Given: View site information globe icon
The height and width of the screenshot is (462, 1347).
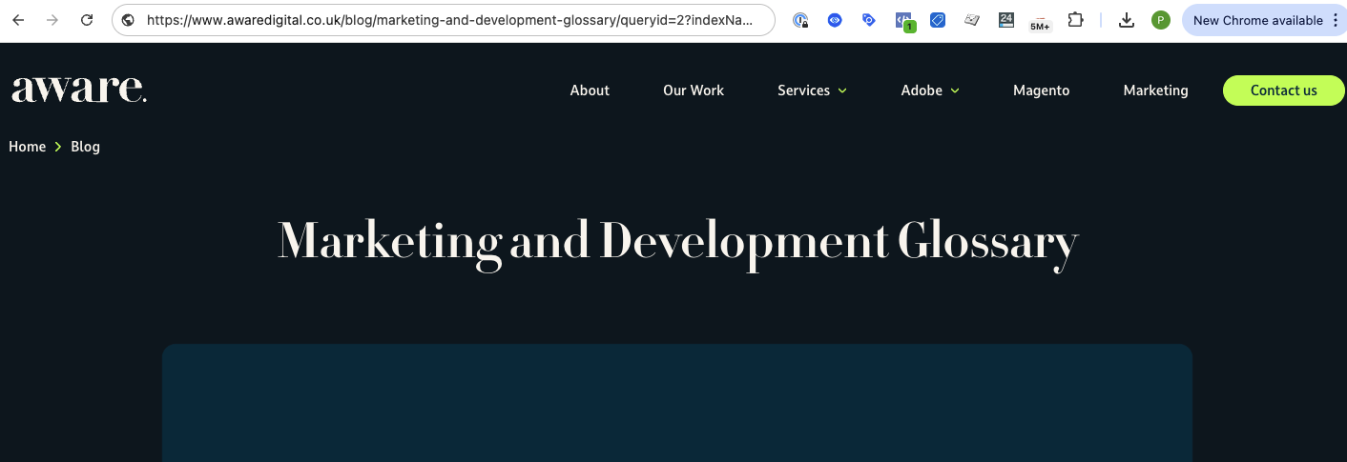Looking at the screenshot, I should pyautogui.click(x=128, y=20).
